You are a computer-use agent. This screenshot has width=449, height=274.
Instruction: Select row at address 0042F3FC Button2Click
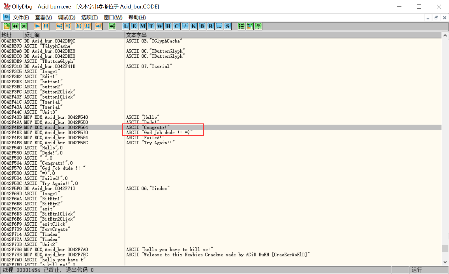[221, 92]
